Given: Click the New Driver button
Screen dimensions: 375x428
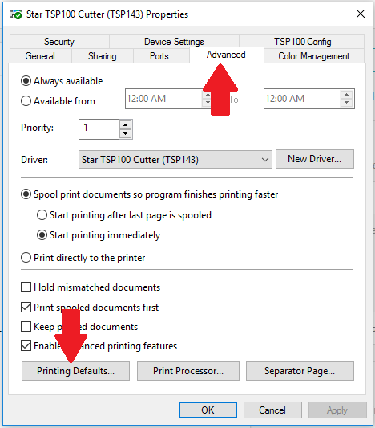Looking at the screenshot, I should coord(315,159).
